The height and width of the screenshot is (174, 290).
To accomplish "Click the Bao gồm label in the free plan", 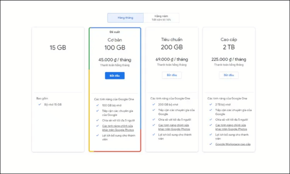I will [42, 98].
